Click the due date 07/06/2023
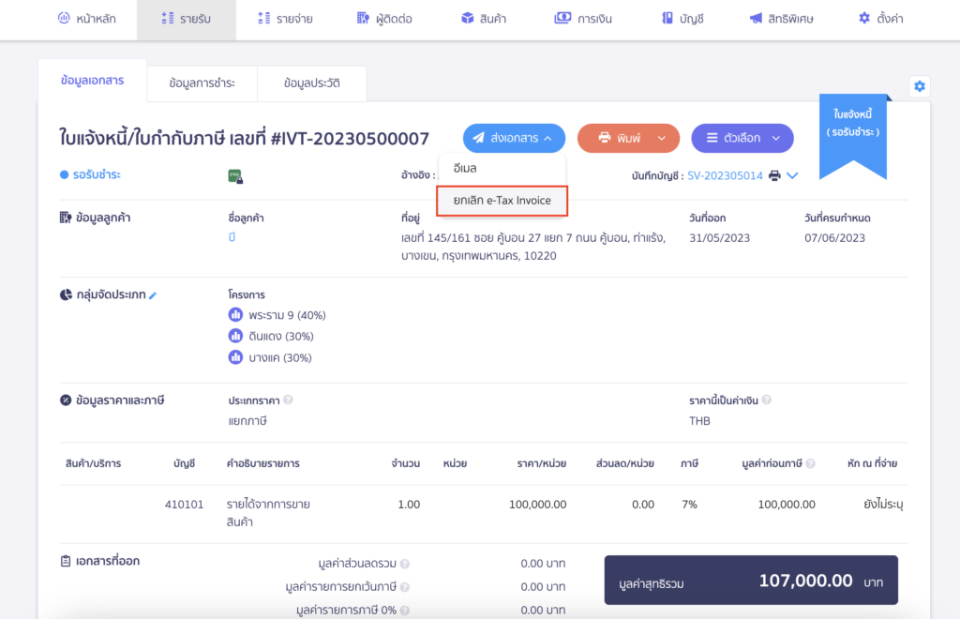Image resolution: width=960 pixels, height=619 pixels. [834, 238]
